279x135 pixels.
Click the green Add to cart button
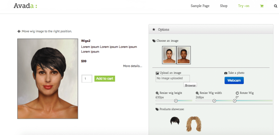[x=105, y=79]
